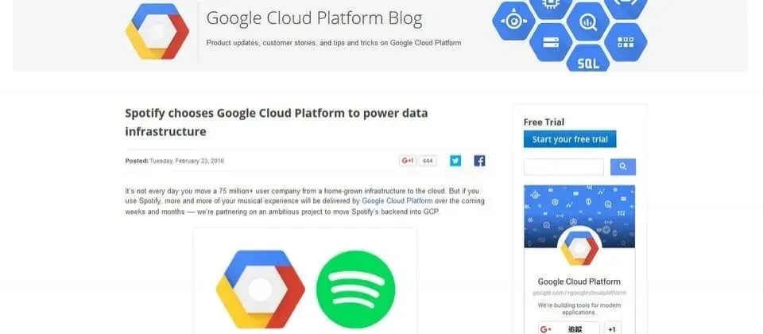Click the grid blocks hexagon icon
The image size is (763, 334).
(626, 42)
